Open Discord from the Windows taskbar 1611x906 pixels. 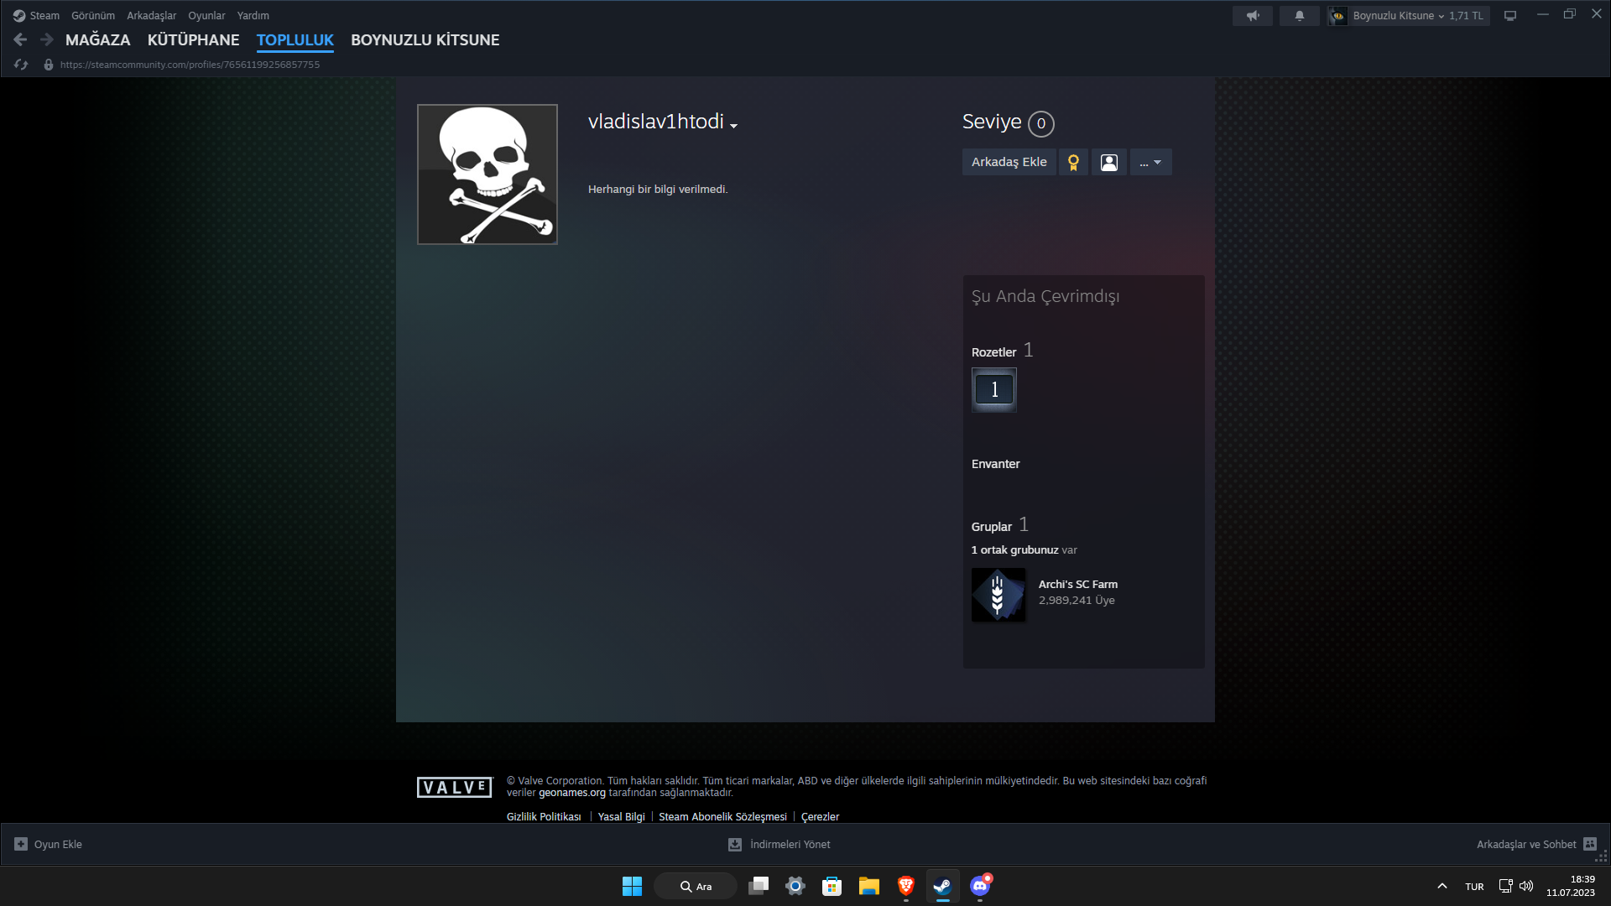coord(979,886)
